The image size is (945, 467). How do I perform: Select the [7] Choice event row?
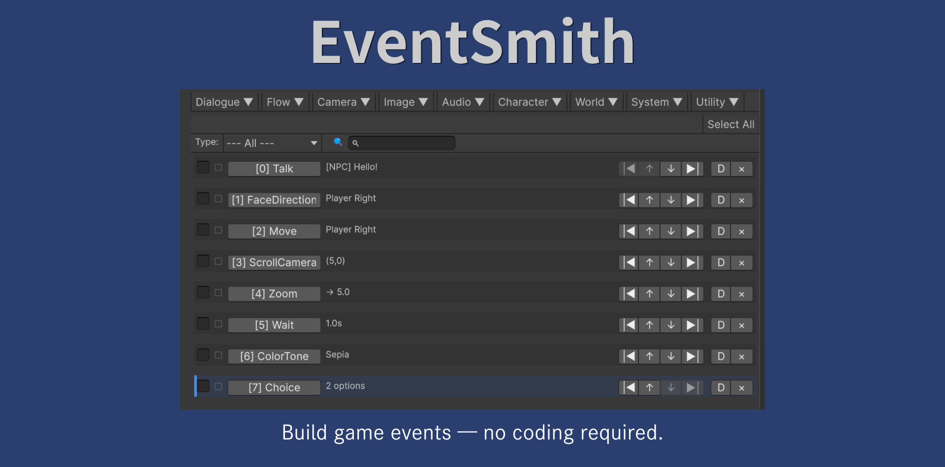274,387
